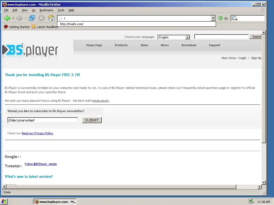Viewport: 274px width, 205px height.
Task: Open the Help menu
Action: (x=71, y=10)
